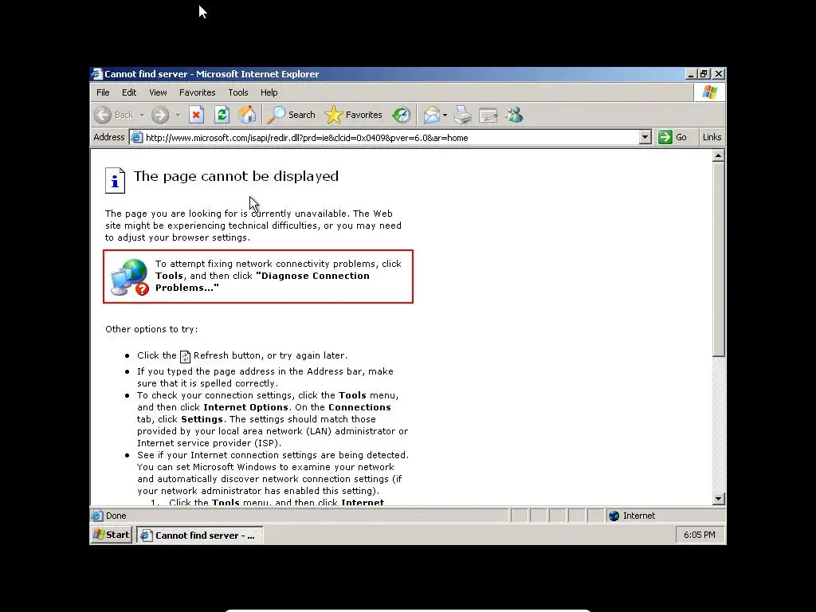Open Favorites pane with star icon

[x=334, y=115]
